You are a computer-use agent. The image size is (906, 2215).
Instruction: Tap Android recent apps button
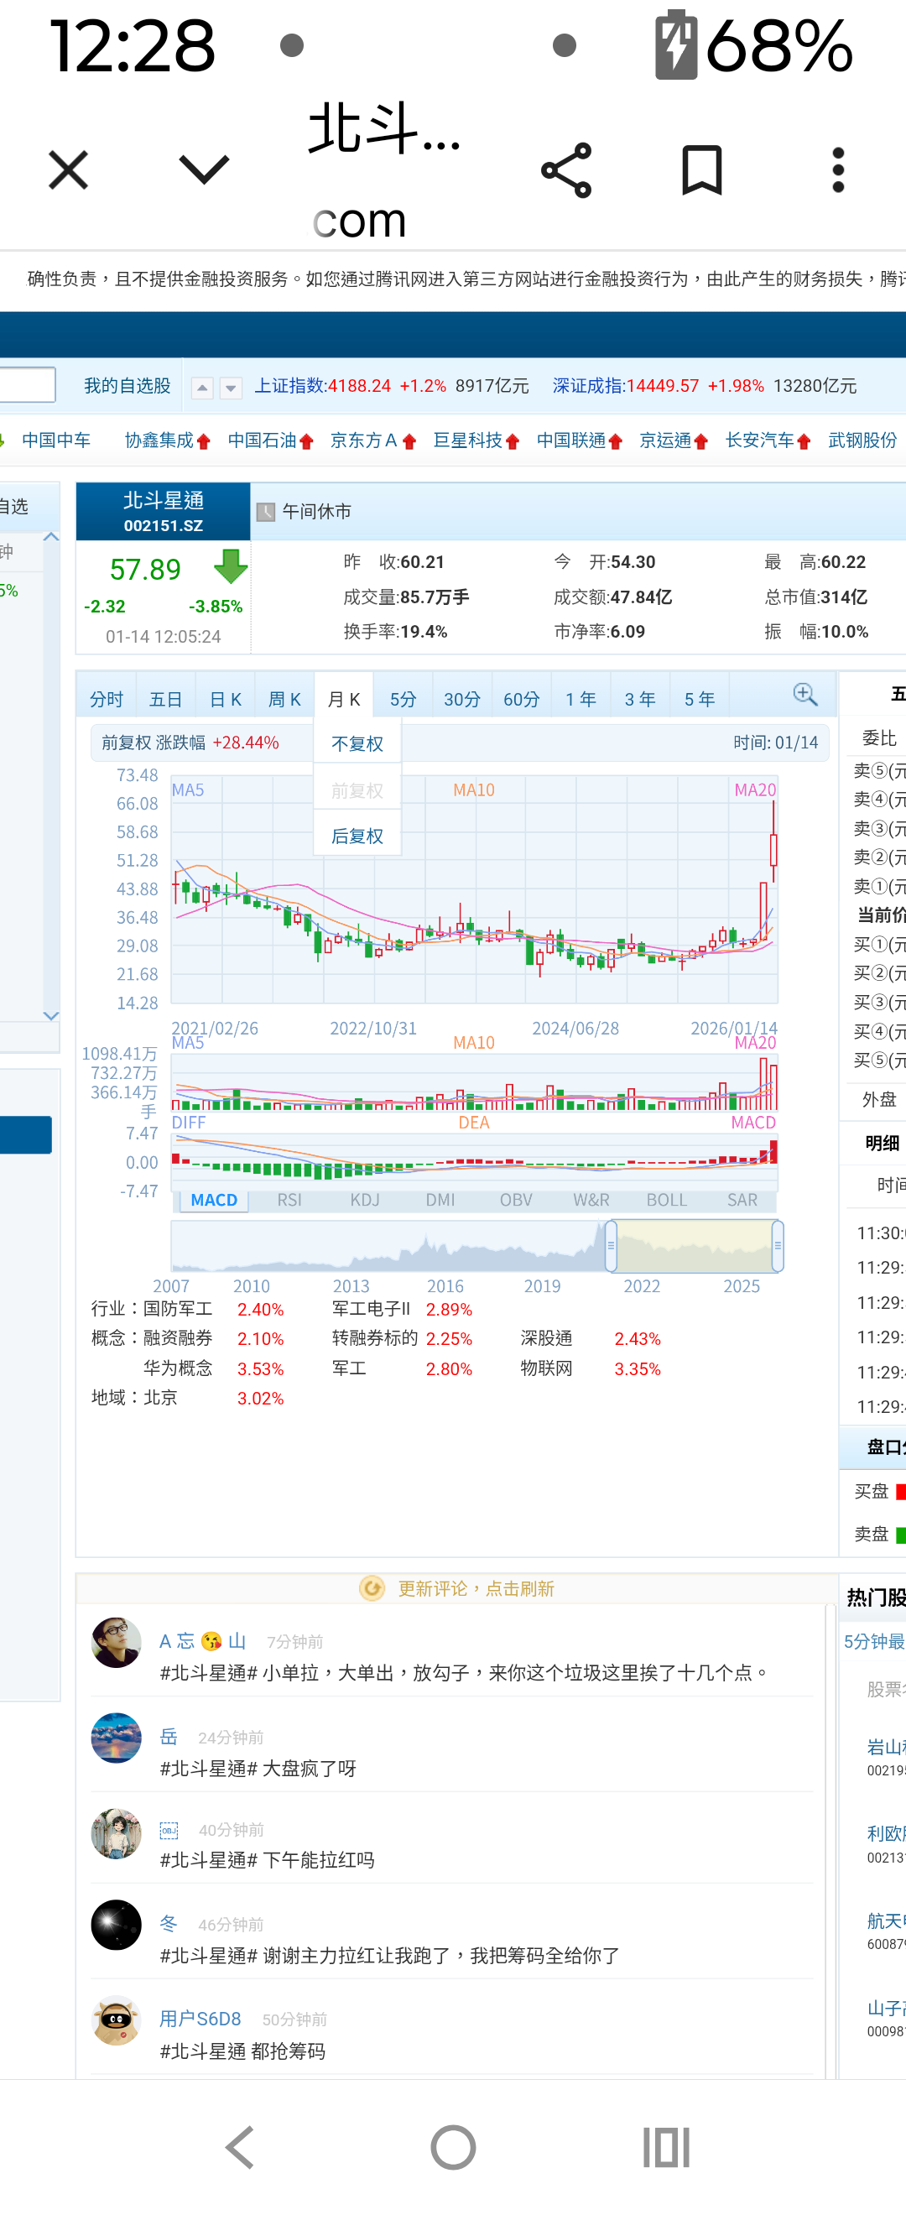point(666,2148)
